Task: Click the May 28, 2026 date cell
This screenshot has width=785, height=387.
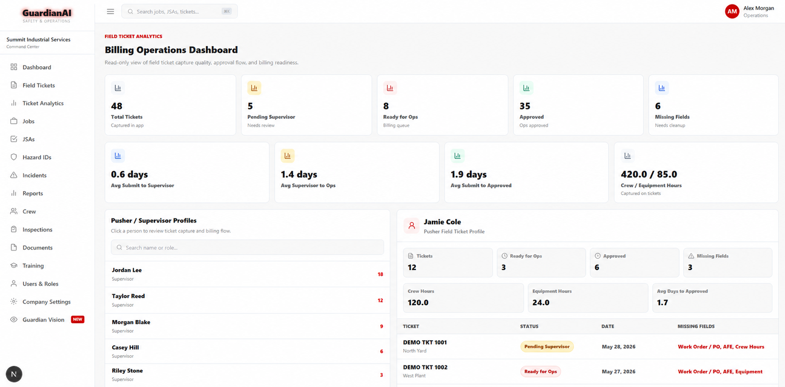Action: pos(618,347)
